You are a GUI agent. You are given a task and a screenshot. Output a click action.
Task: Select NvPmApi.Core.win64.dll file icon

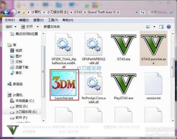click(x=94, y=83)
